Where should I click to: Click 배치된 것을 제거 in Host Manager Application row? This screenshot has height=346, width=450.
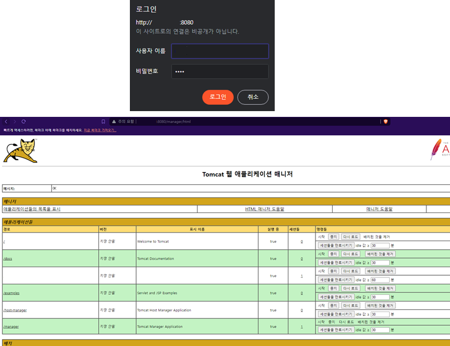(x=380, y=306)
